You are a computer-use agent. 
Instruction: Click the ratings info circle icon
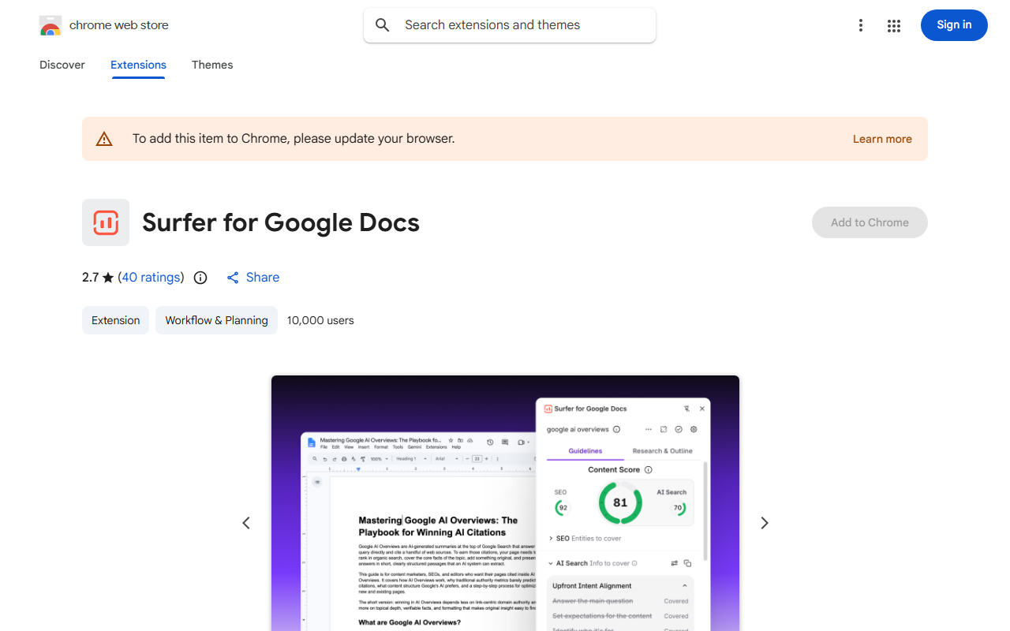tap(200, 278)
